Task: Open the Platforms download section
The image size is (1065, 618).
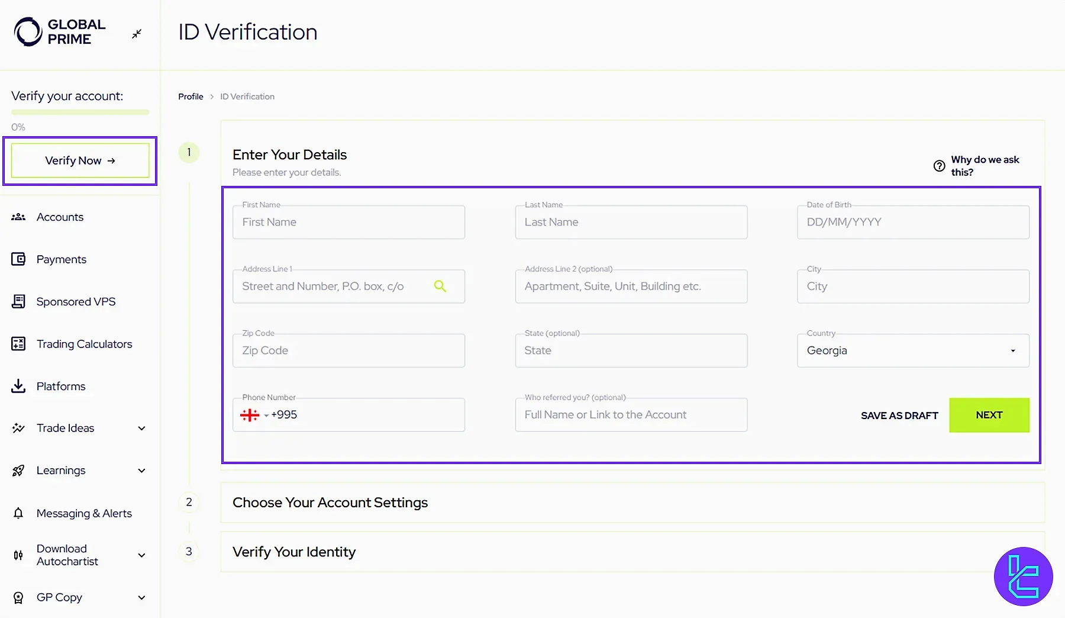Action: pyautogui.click(x=18, y=386)
